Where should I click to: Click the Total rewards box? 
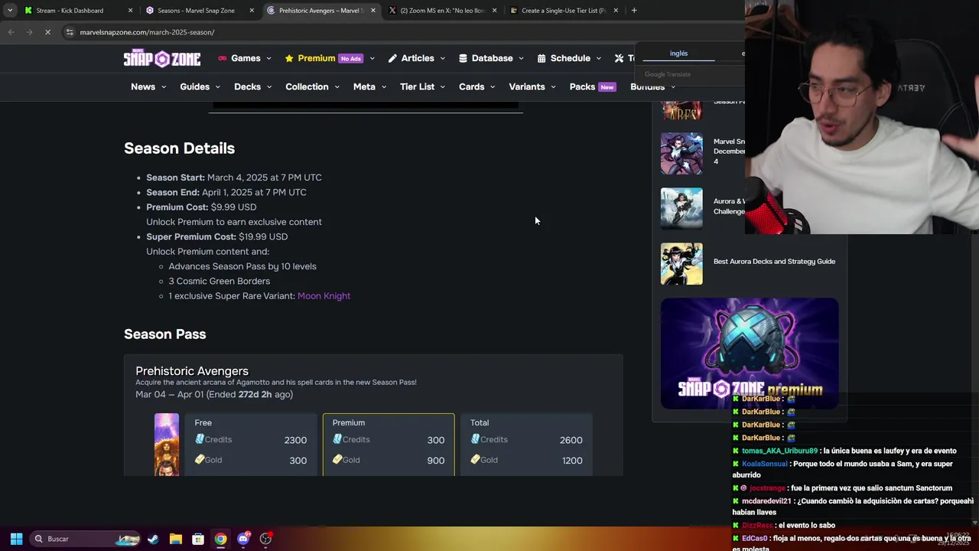pyautogui.click(x=526, y=445)
